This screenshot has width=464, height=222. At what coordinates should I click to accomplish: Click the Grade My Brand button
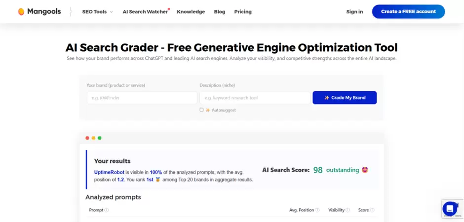345,98
